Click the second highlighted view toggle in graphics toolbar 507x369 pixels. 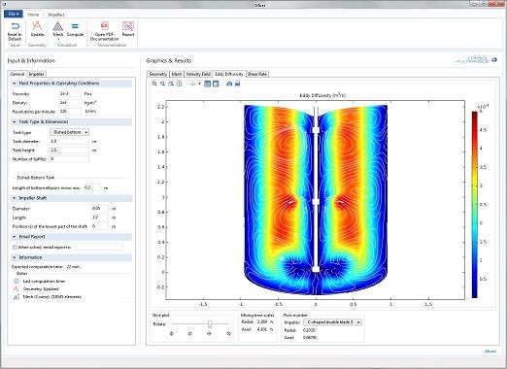pos(216,84)
